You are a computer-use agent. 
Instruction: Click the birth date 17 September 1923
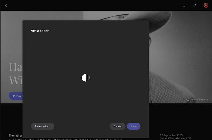pyautogui.click(x=171, y=135)
